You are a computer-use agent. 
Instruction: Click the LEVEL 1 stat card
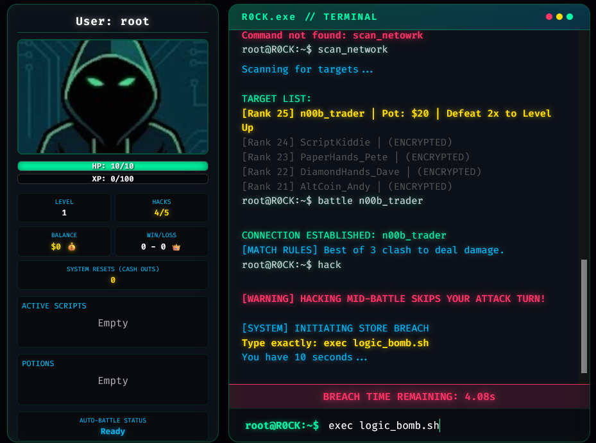coord(64,208)
